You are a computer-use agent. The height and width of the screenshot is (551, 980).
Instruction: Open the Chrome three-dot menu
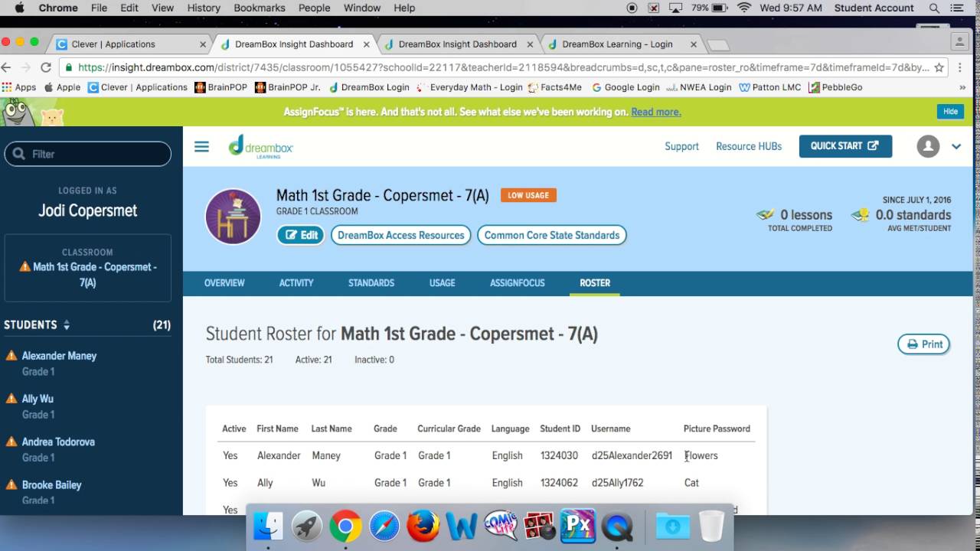pos(960,67)
